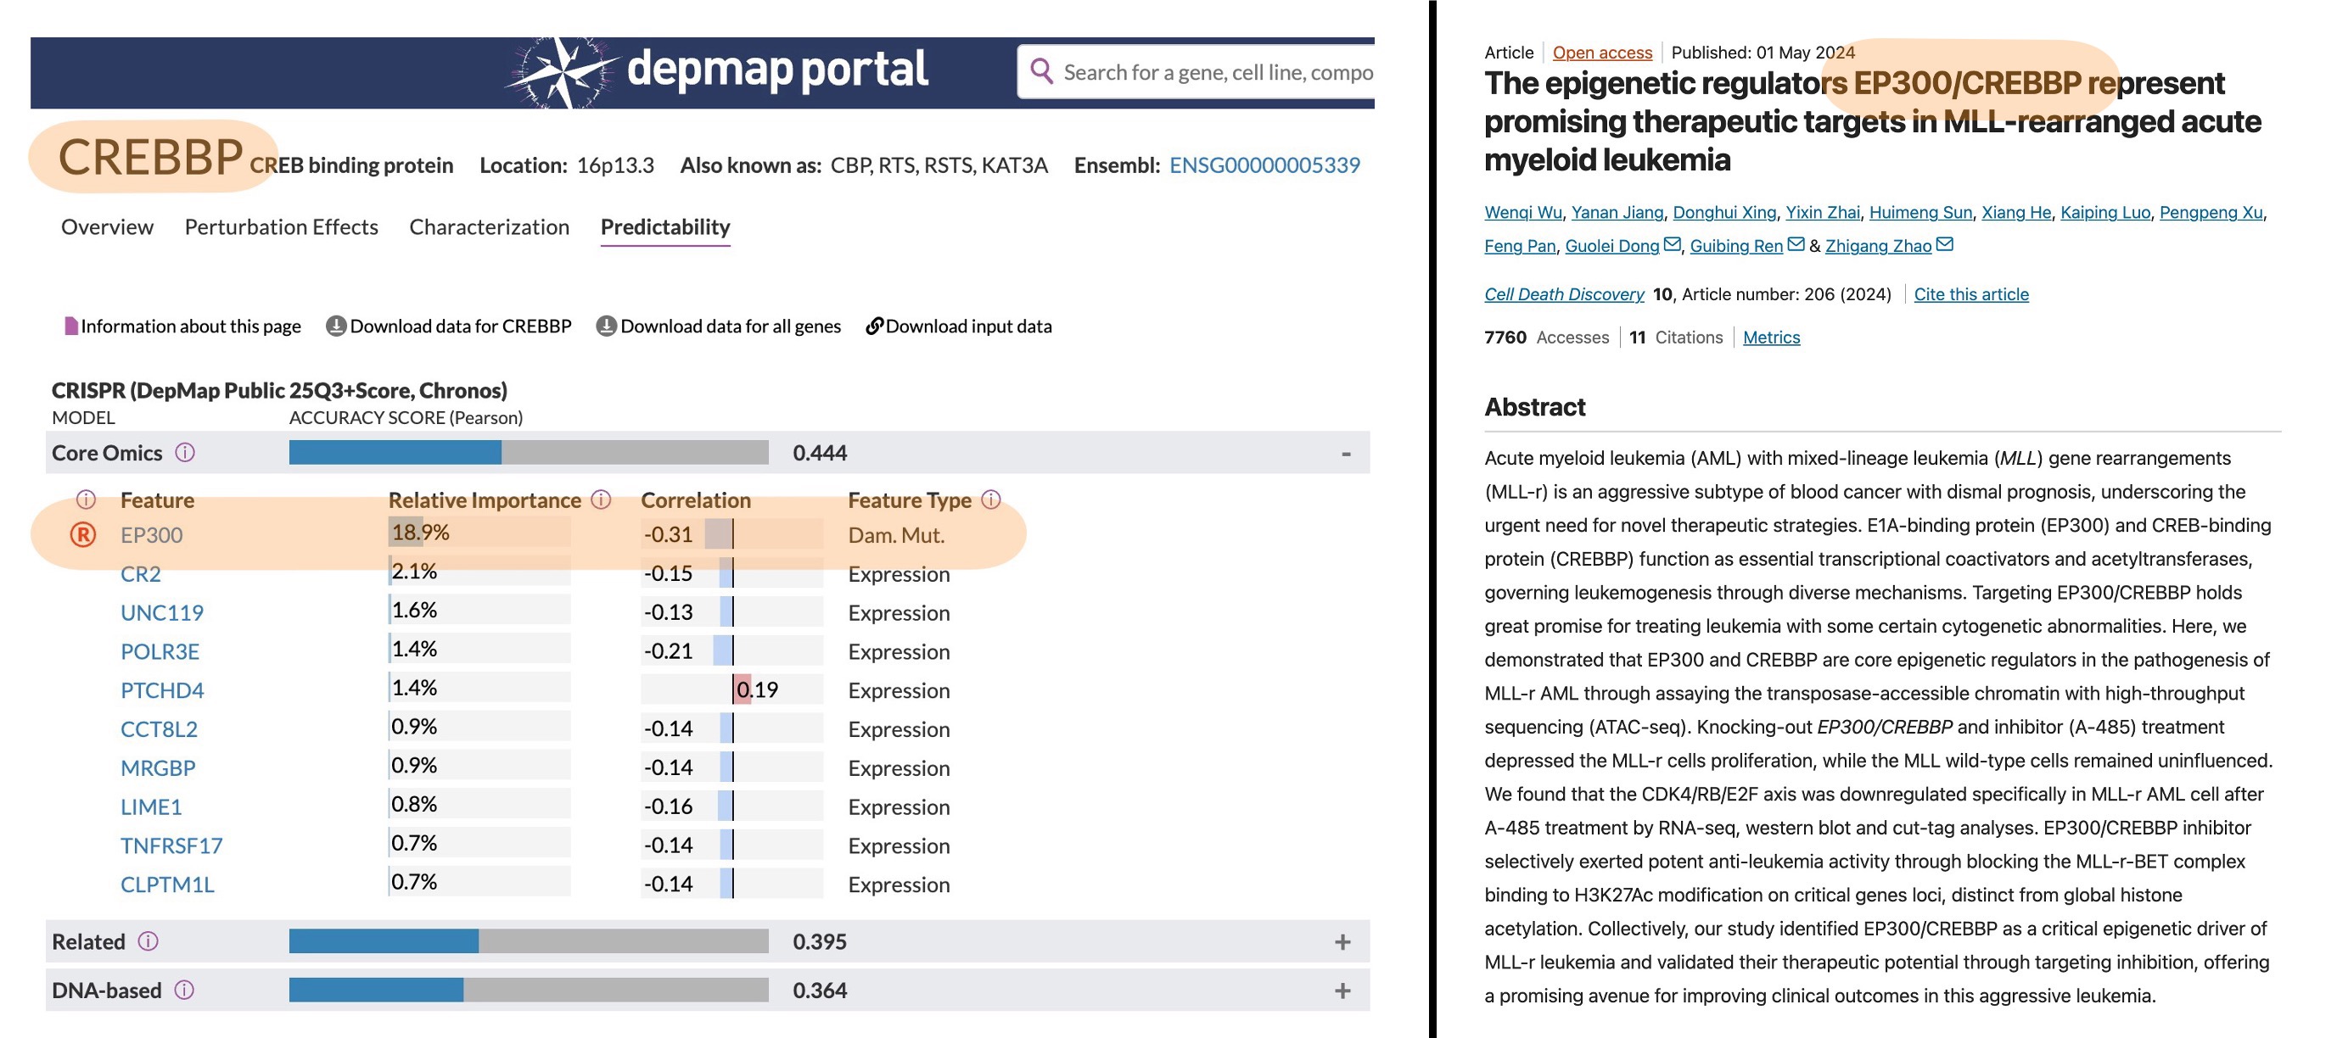Click the Relative Importance info icon
Image resolution: width=2337 pixels, height=1038 pixels.
pyautogui.click(x=601, y=499)
